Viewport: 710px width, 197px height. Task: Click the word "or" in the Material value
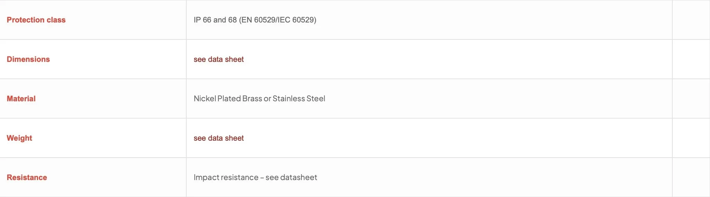point(267,99)
